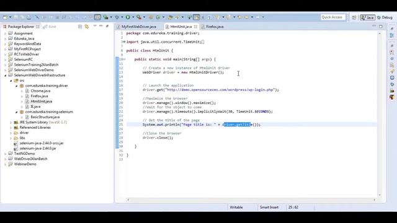
Task: Click the coverage launch icon beside Debug
Action: (106, 17)
